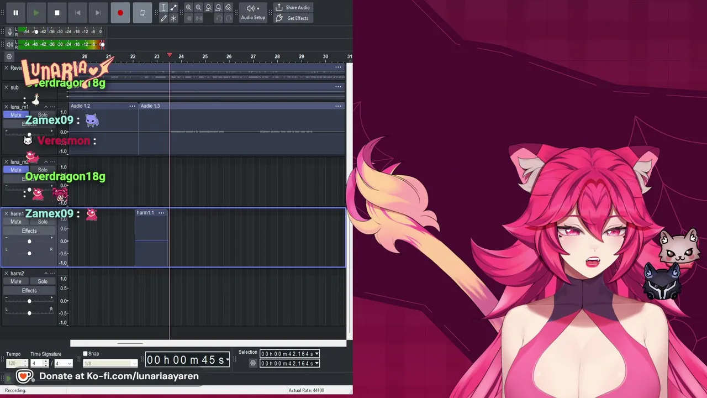Click the Zoom In magnifier

[x=188, y=8]
